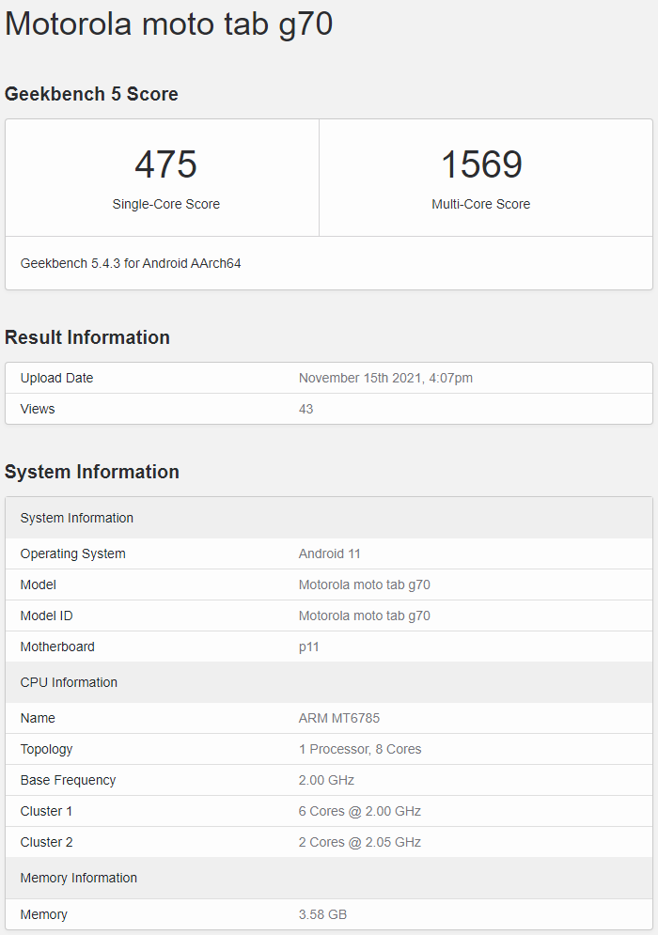This screenshot has height=935, width=658.
Task: Click the Geekbench 5 Score heading
Action: tap(91, 94)
